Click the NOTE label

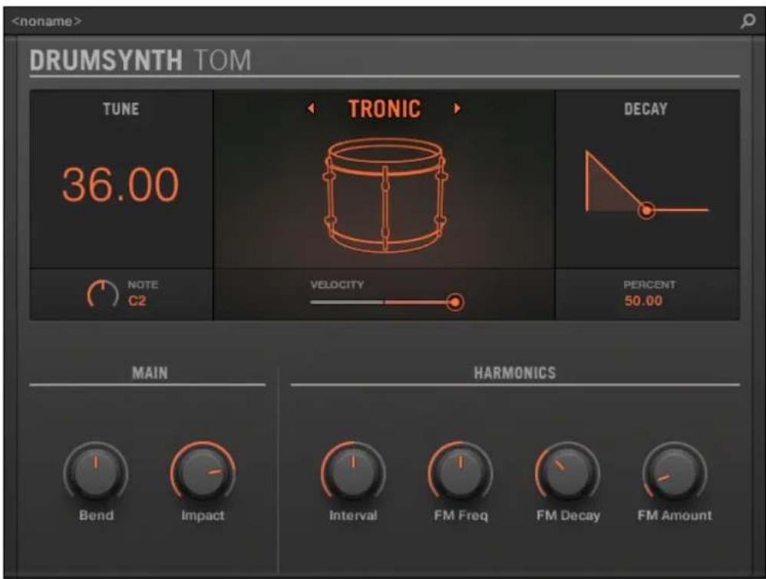(143, 284)
